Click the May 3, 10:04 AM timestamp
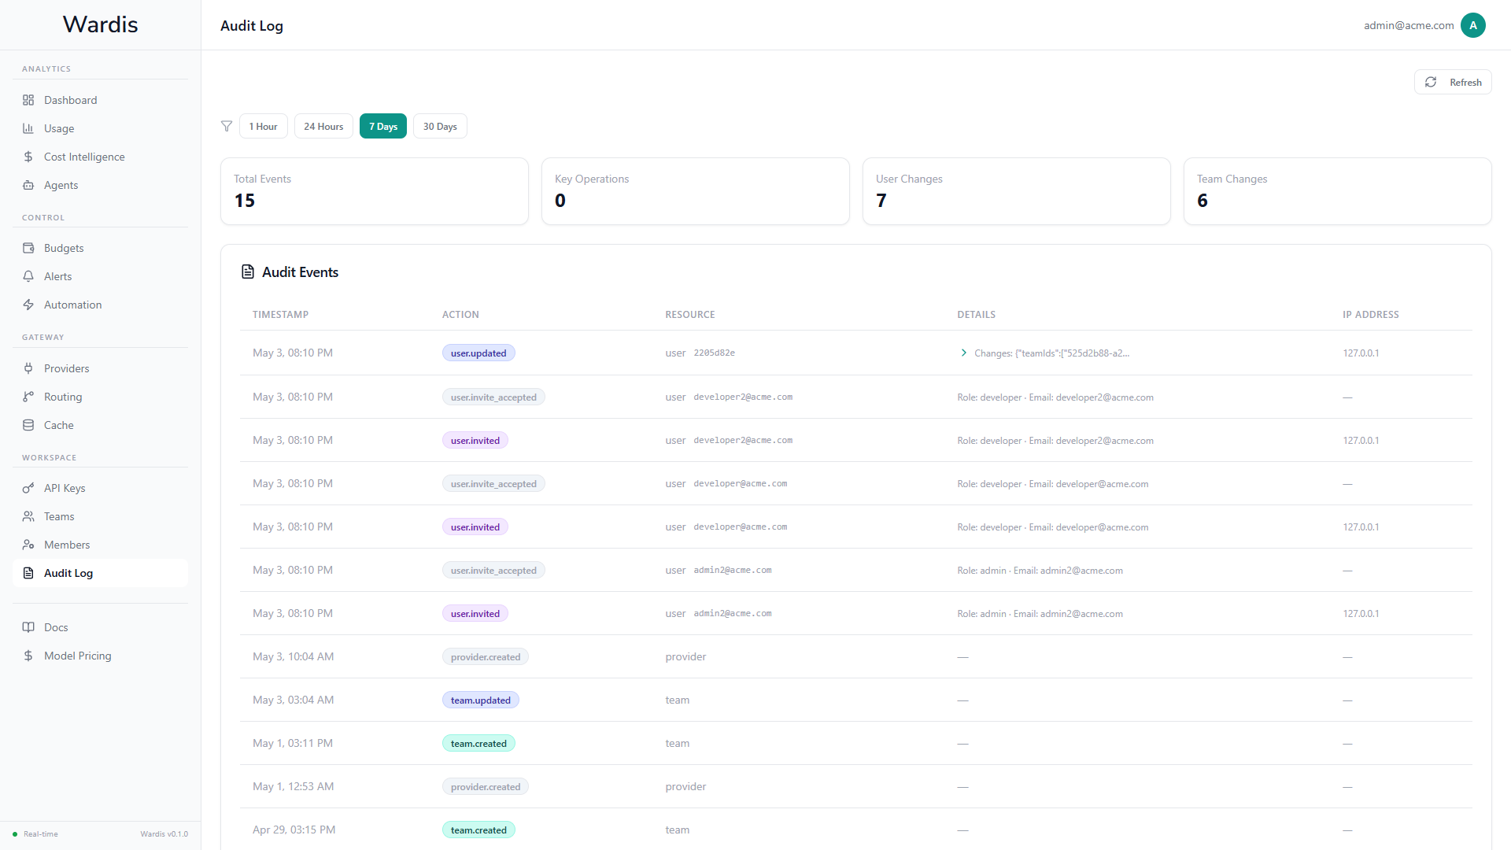Image resolution: width=1511 pixels, height=850 pixels. [x=293, y=656]
